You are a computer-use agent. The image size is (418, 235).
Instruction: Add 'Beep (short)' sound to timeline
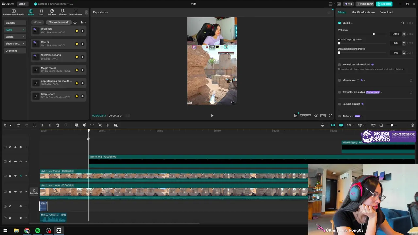pos(82,96)
